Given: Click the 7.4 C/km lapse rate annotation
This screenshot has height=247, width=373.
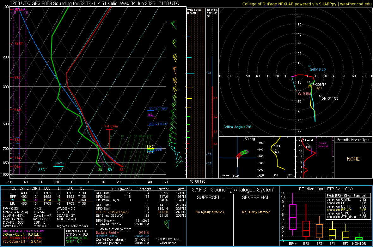Looking at the screenshot, I should tap(111, 126).
